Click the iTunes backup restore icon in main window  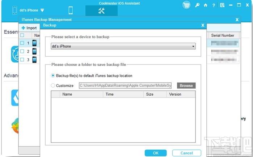pyautogui.click(x=15, y=54)
